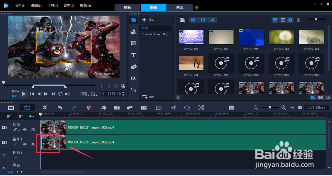Switch library to list view
Screen dimensions: 332x176
click(283, 20)
